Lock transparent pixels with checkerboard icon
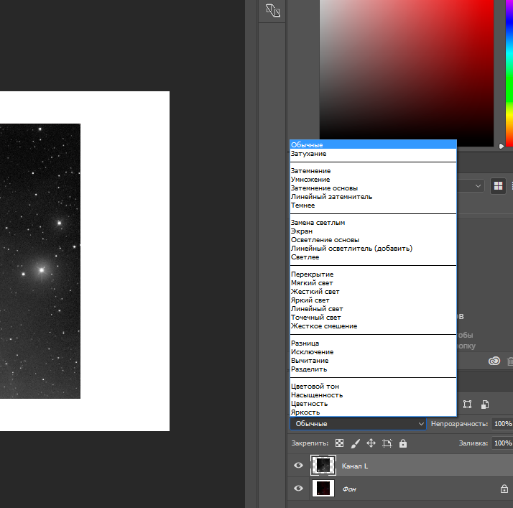 [339, 443]
